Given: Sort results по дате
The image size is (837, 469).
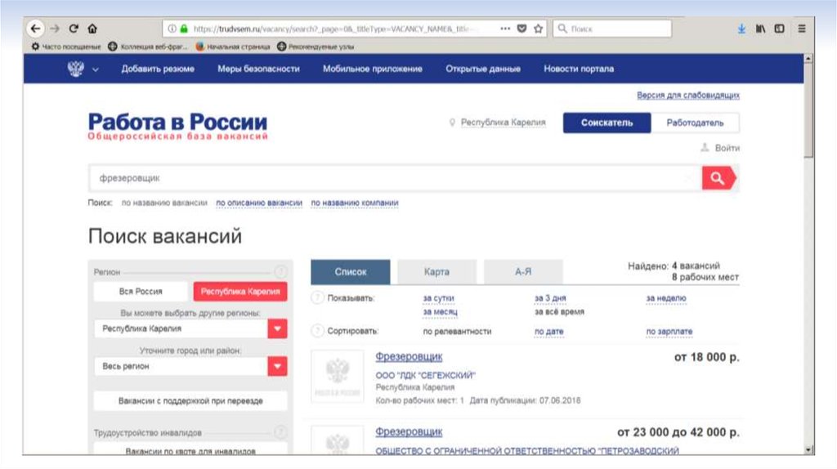Looking at the screenshot, I should pyautogui.click(x=548, y=332).
